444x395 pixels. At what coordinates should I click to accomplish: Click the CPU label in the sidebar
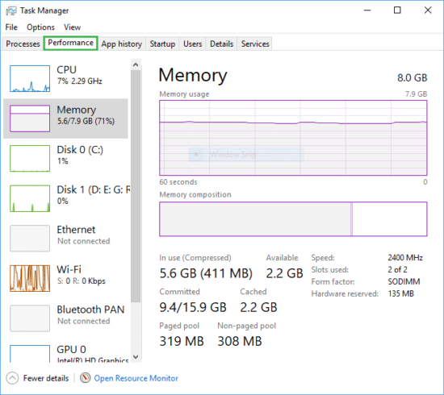[x=66, y=70]
